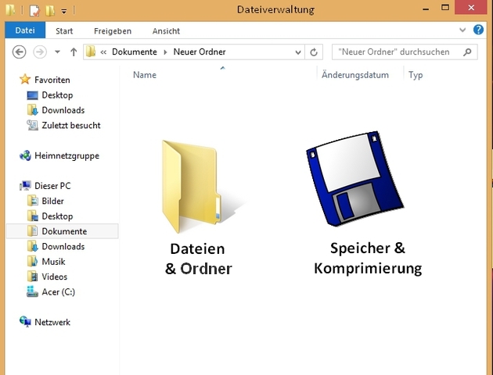
Task: Open recent locations dropdown arrow
Action: tap(57, 52)
